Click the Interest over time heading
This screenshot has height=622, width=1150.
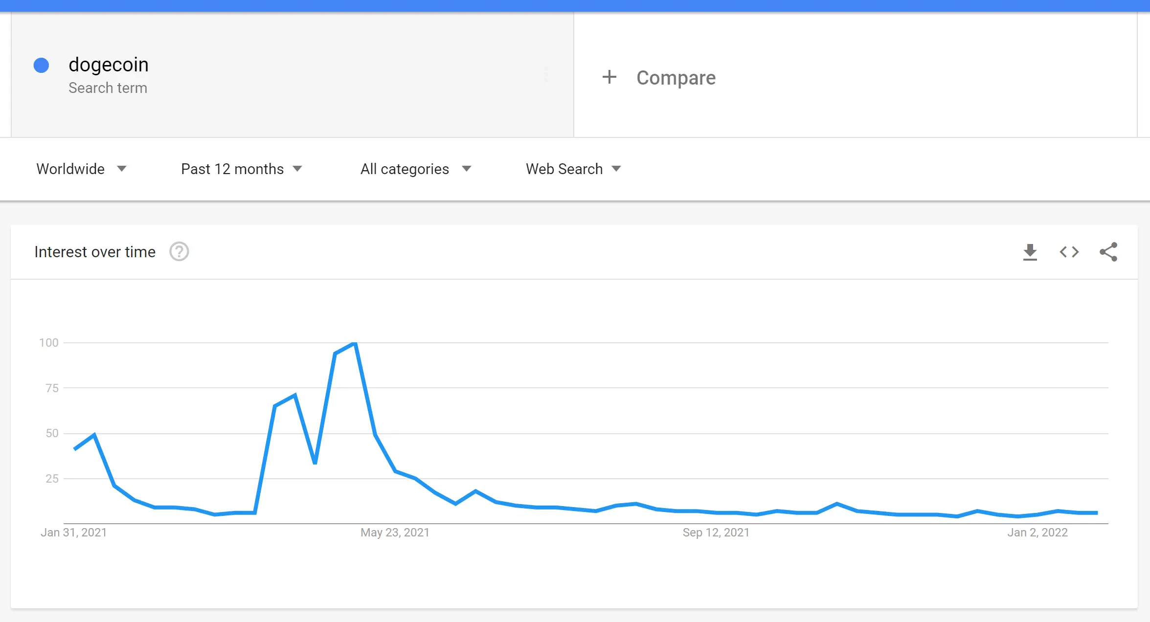pyautogui.click(x=94, y=252)
